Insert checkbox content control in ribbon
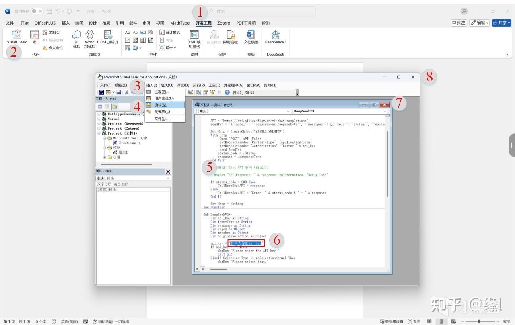515x325 pixels. (127, 40)
